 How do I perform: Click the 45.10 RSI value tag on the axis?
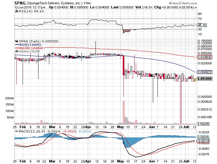202,25
